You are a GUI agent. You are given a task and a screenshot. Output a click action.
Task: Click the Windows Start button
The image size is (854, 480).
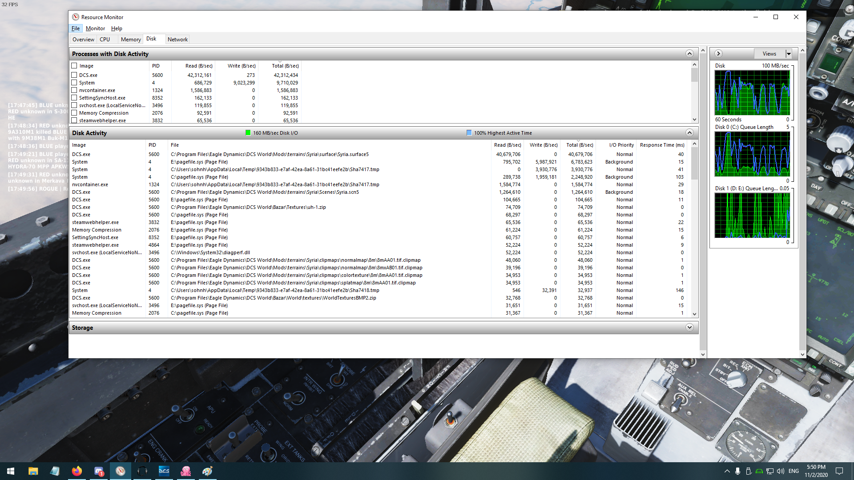(x=11, y=471)
